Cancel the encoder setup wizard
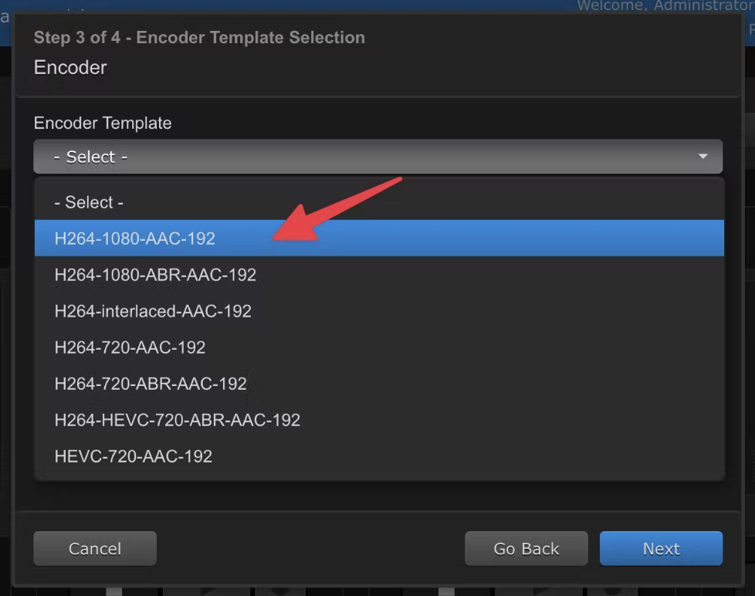The height and width of the screenshot is (596, 755). [95, 548]
